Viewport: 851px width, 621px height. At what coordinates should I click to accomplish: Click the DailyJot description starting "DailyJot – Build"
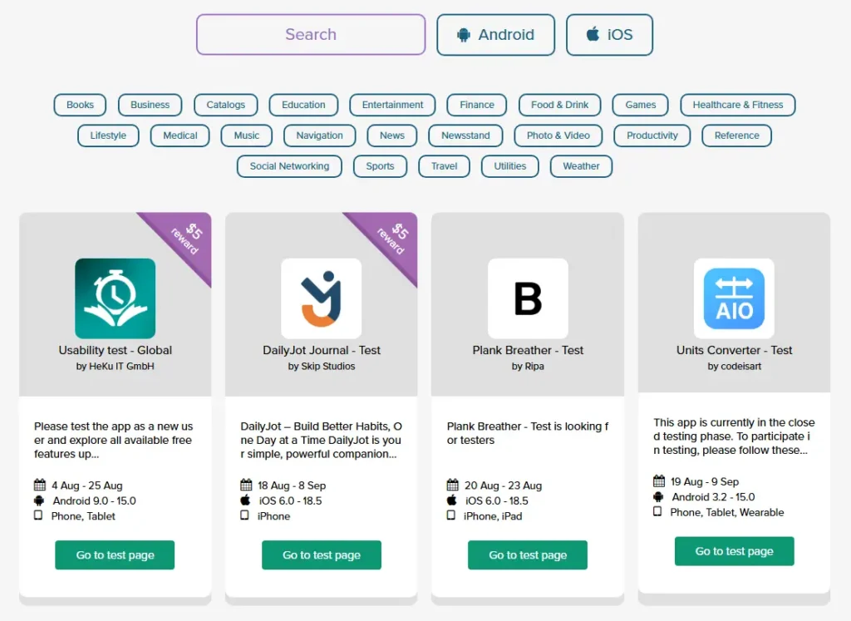tap(322, 441)
